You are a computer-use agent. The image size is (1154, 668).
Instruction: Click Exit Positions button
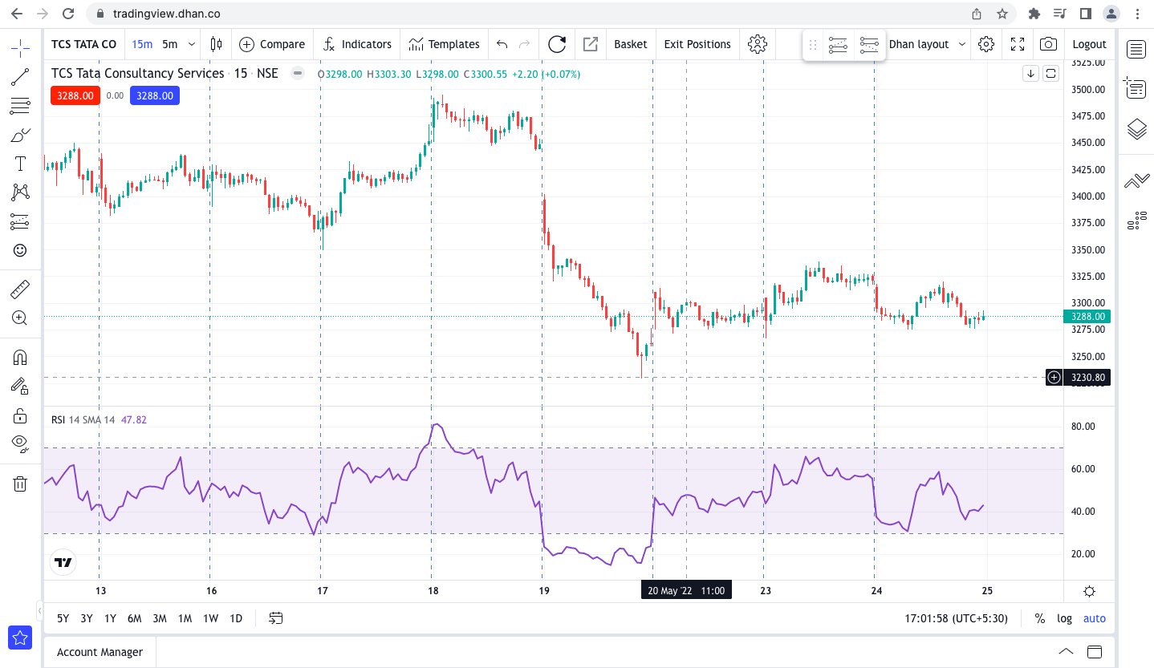coord(697,44)
